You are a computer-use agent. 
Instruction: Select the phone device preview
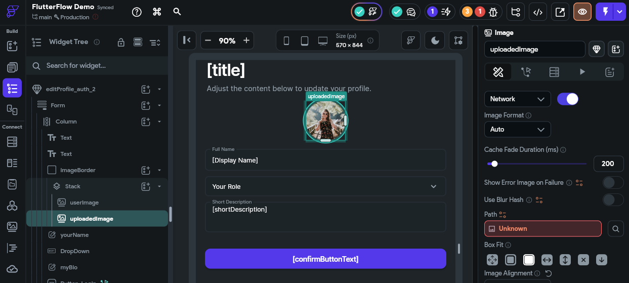click(286, 41)
